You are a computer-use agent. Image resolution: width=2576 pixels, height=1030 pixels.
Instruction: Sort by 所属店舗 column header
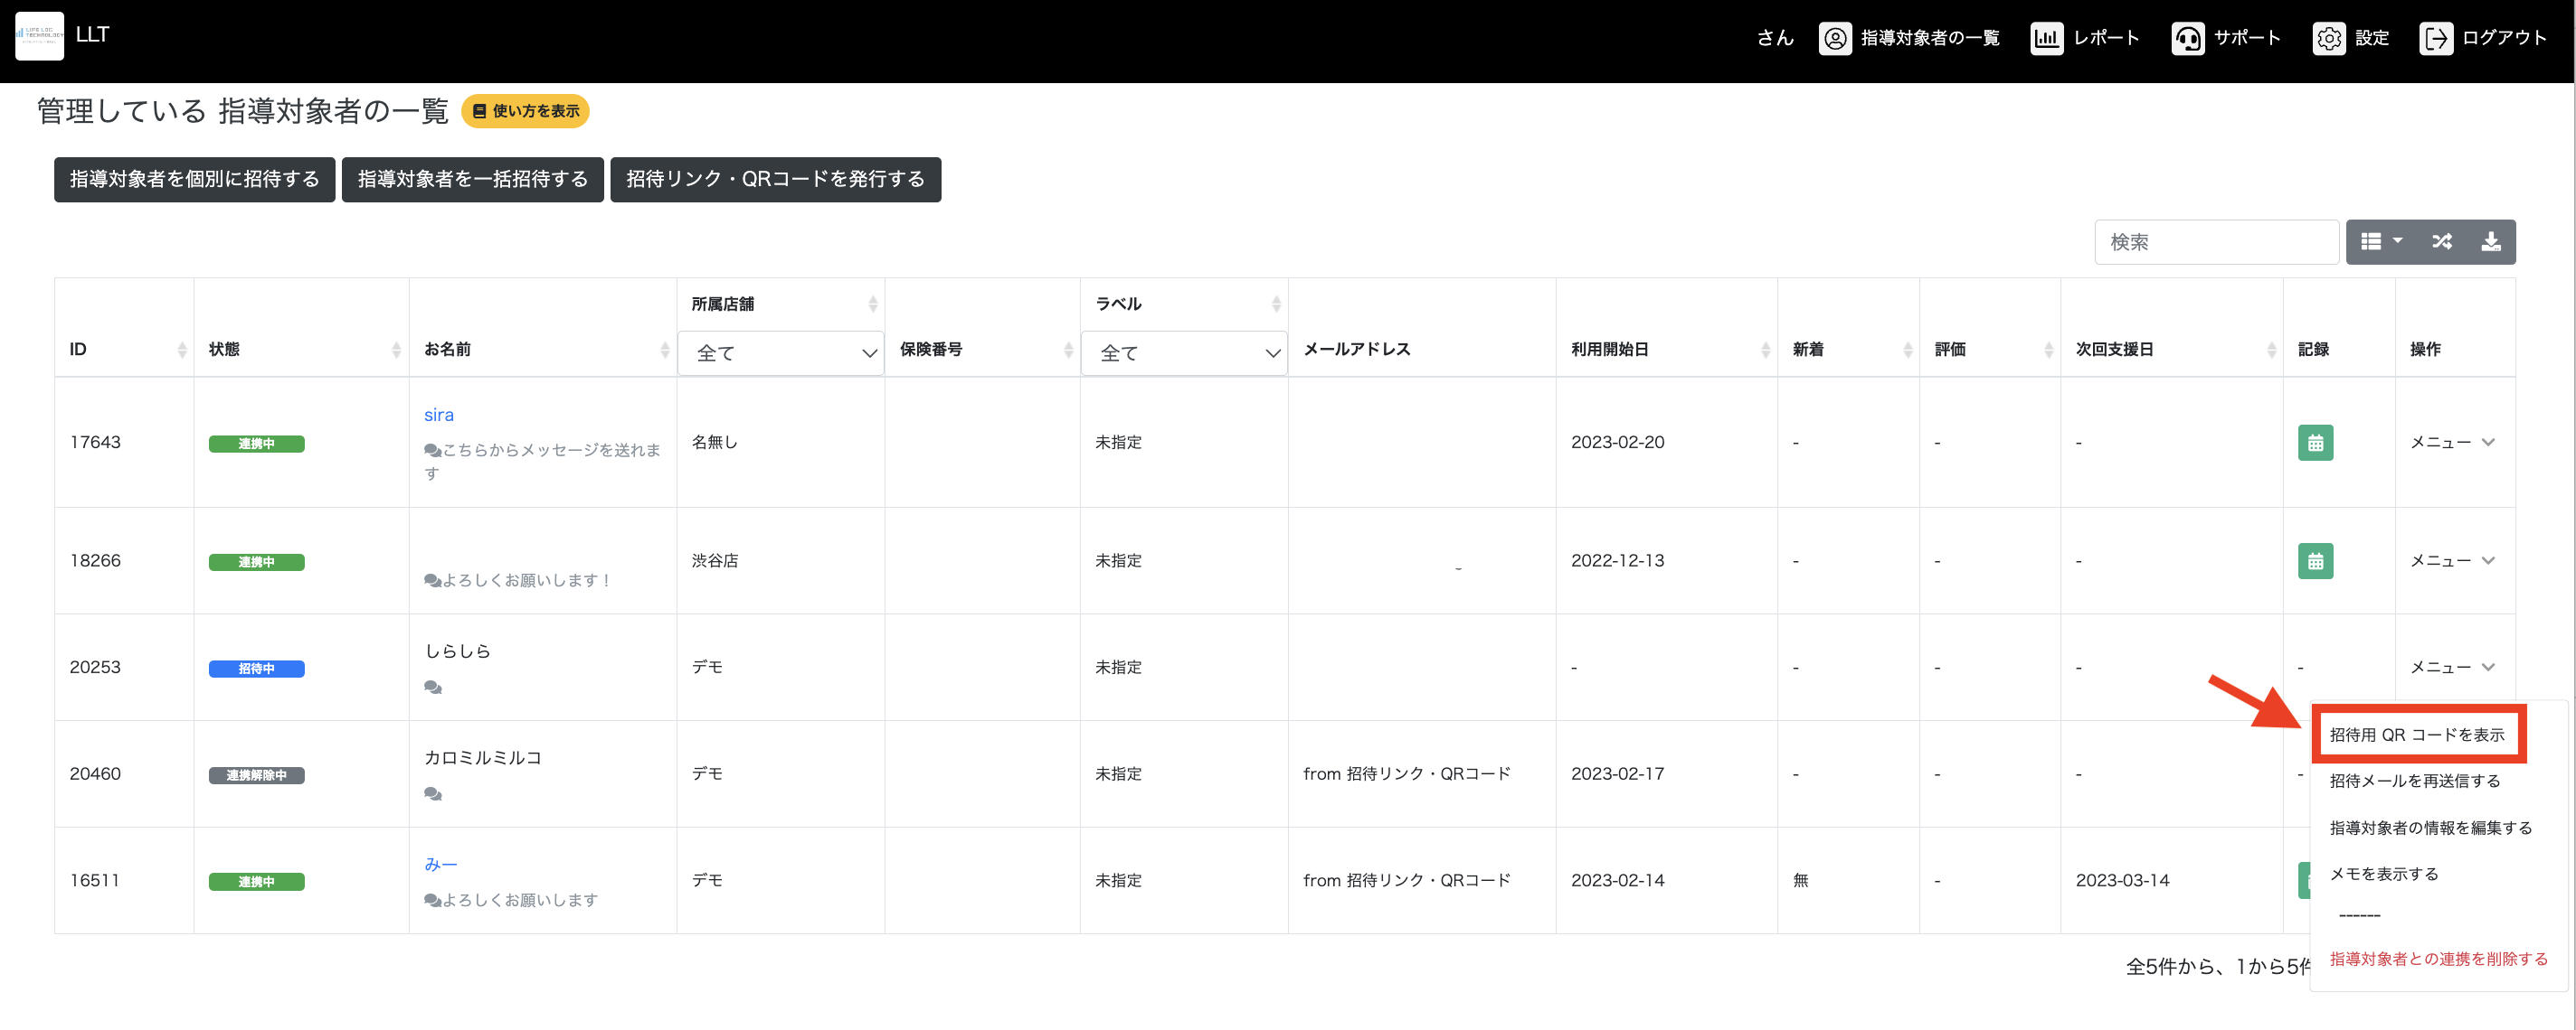pyautogui.click(x=781, y=304)
